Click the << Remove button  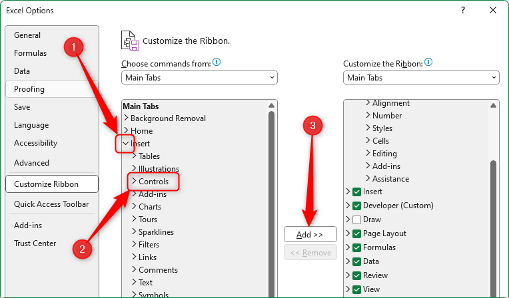click(x=310, y=253)
